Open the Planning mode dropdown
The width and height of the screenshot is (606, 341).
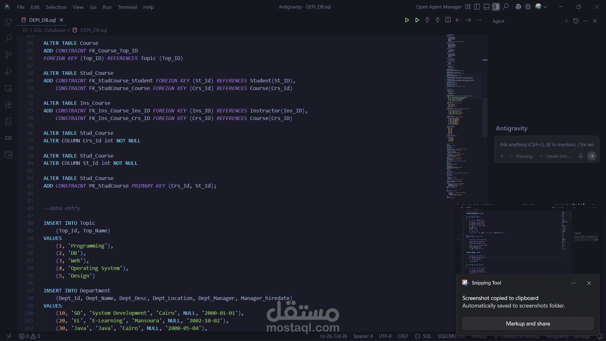[x=521, y=156]
